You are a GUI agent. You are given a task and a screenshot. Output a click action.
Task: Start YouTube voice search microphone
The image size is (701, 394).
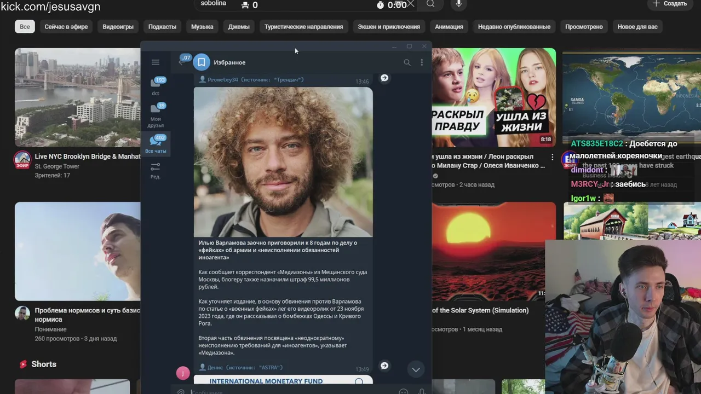point(459,4)
